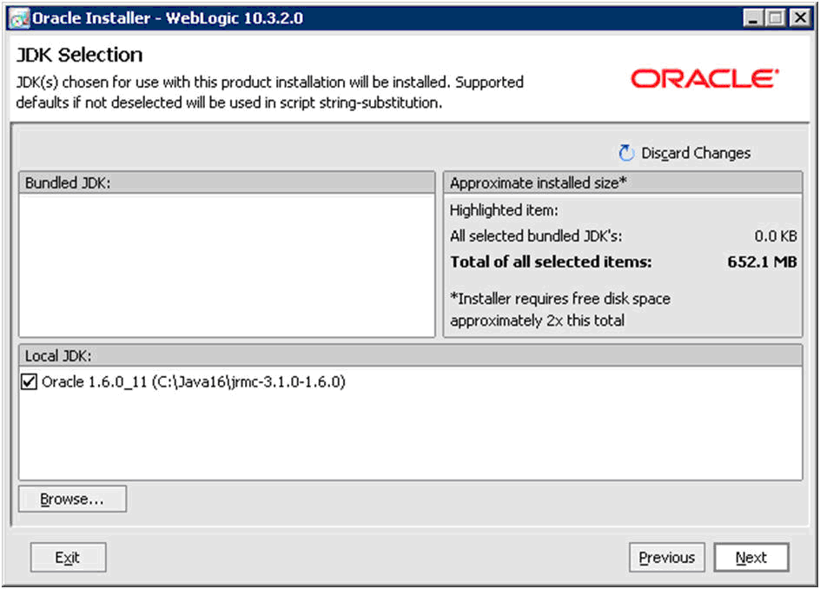Click the Oracle logo

point(704,78)
